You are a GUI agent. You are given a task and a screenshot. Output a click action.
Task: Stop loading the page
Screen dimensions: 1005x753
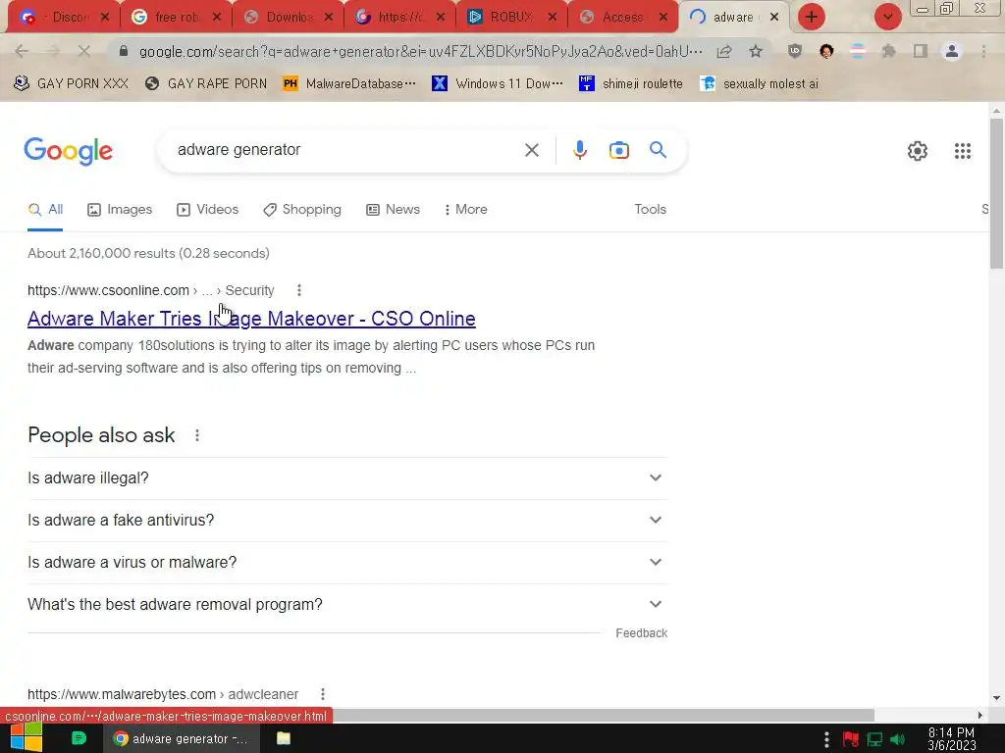coord(84,51)
